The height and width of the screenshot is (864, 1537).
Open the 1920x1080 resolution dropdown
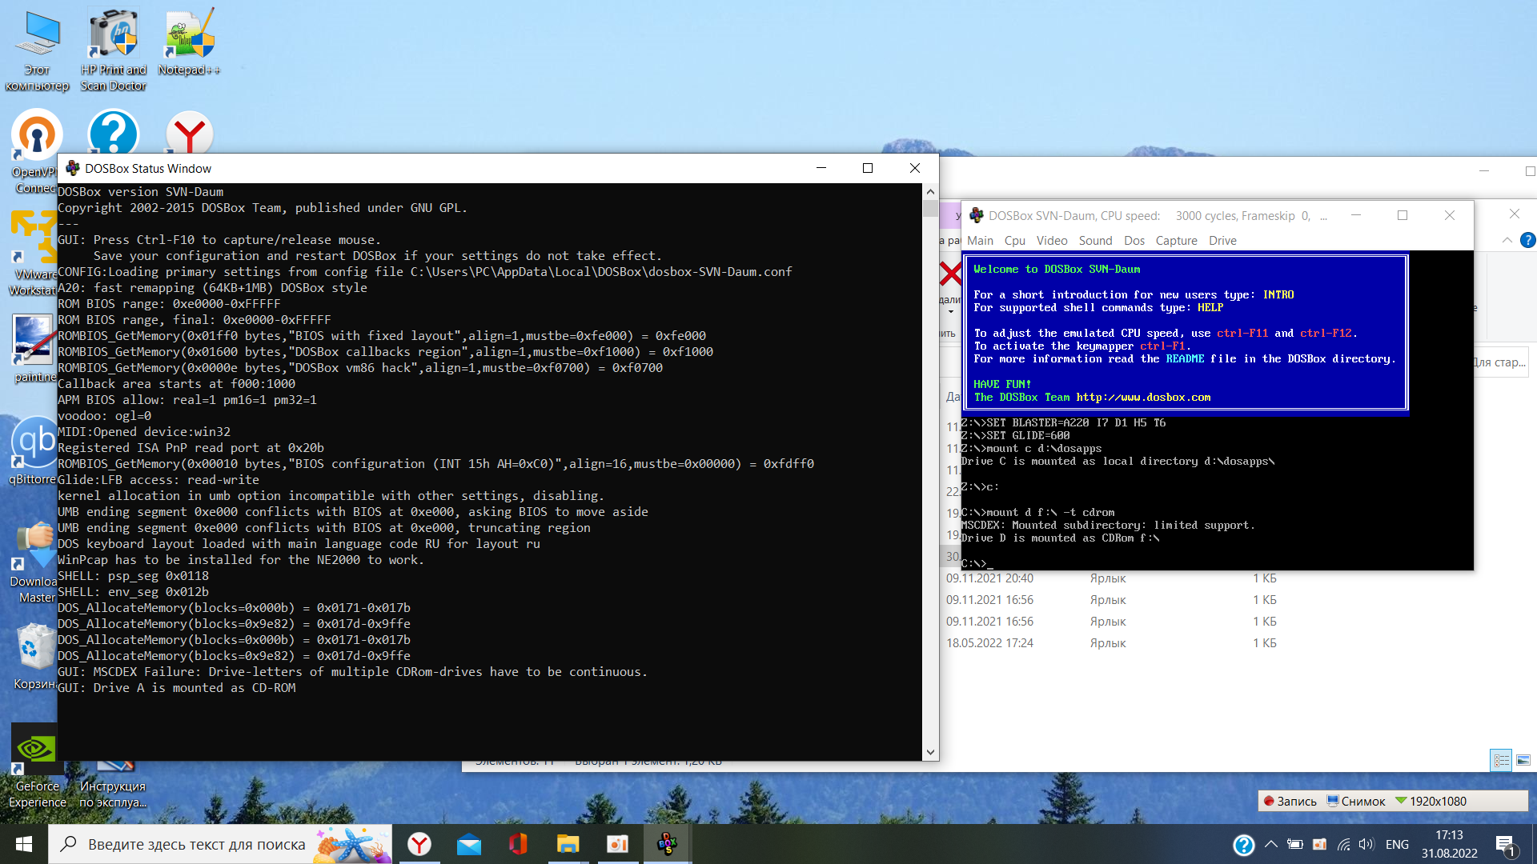1430,801
